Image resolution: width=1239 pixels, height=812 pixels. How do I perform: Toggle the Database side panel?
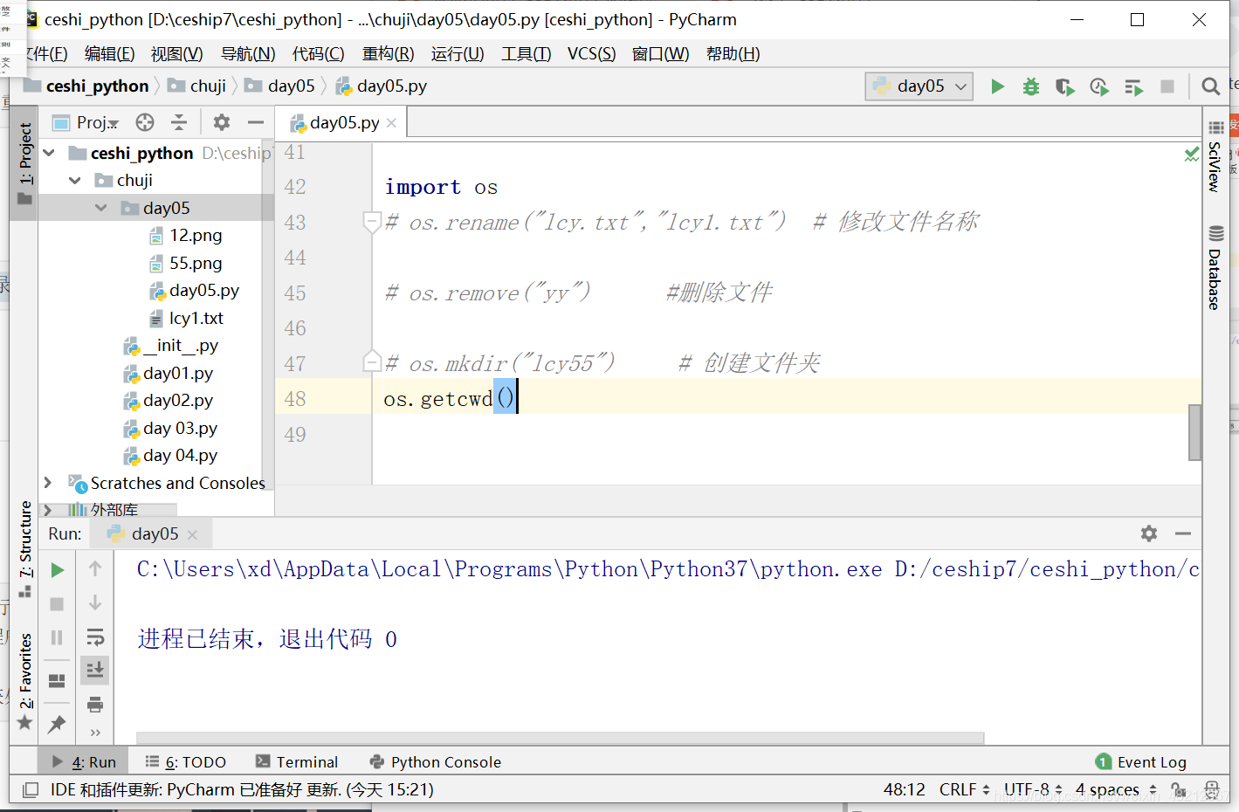coord(1215,267)
